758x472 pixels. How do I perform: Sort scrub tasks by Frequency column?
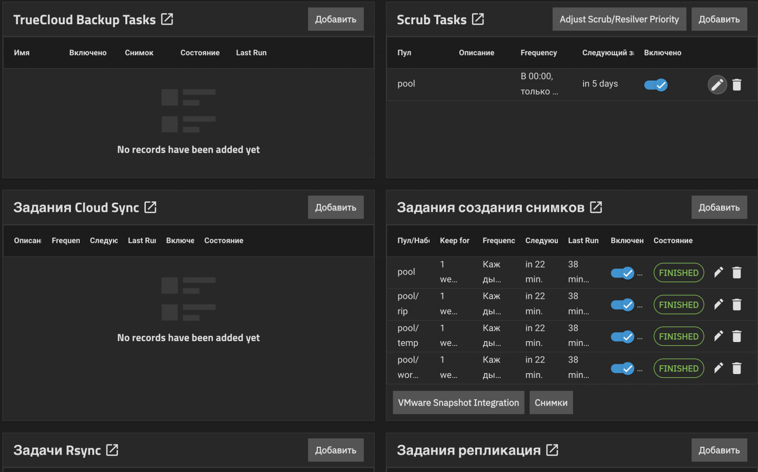pos(538,52)
